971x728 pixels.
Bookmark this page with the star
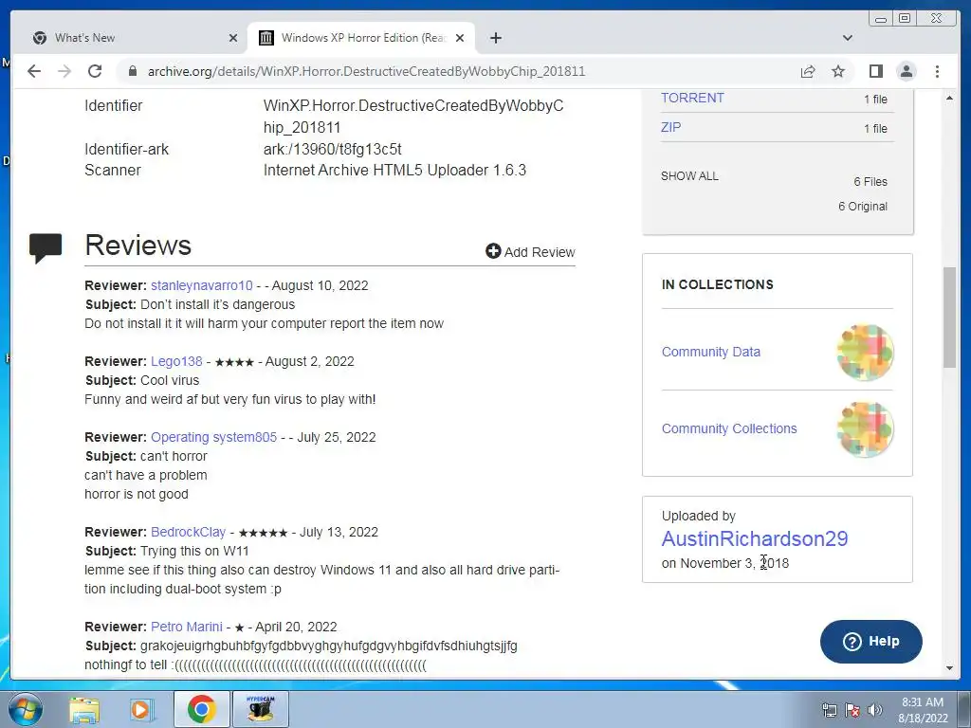pyautogui.click(x=838, y=71)
